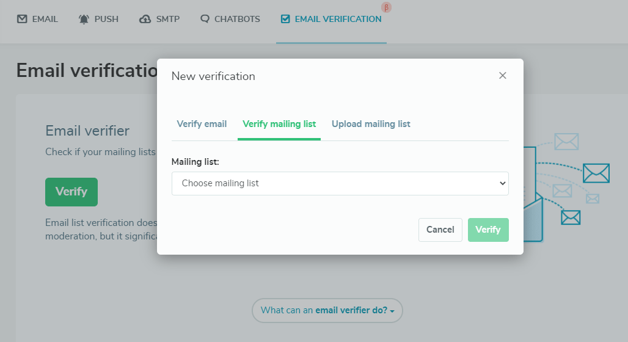Screen dimensions: 628x342
Task: Open the PUSH section
Action: point(98,19)
